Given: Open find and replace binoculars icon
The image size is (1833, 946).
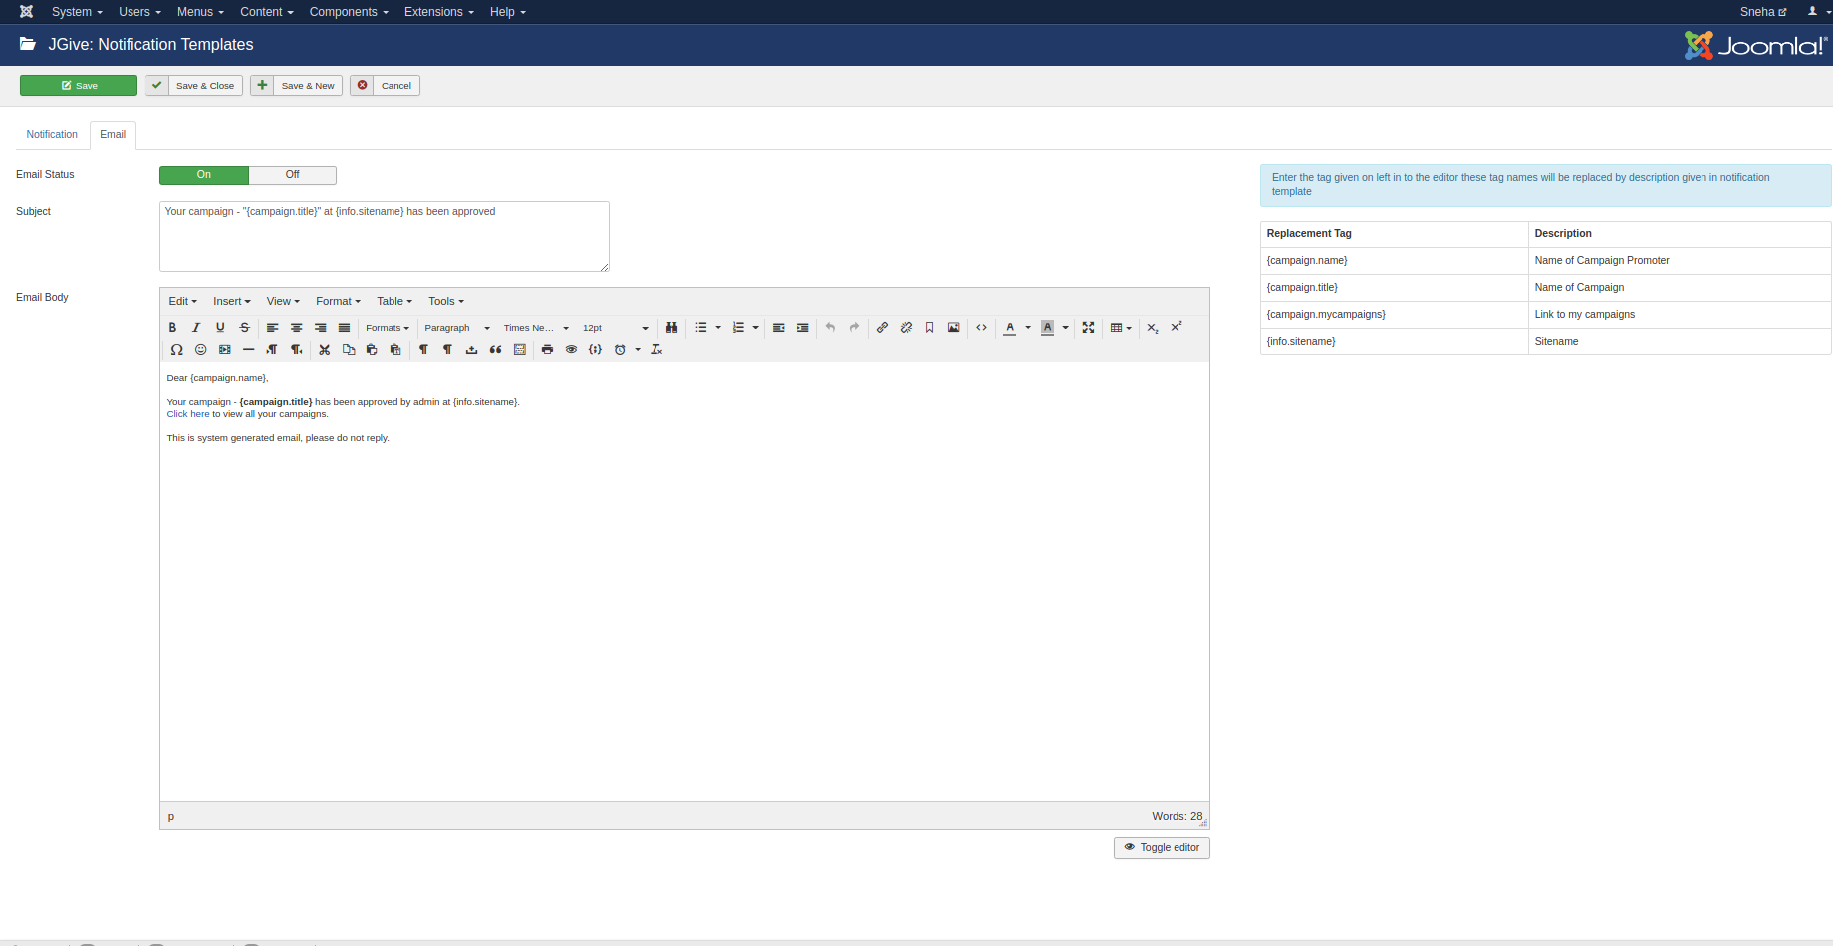Looking at the screenshot, I should pos(672,328).
